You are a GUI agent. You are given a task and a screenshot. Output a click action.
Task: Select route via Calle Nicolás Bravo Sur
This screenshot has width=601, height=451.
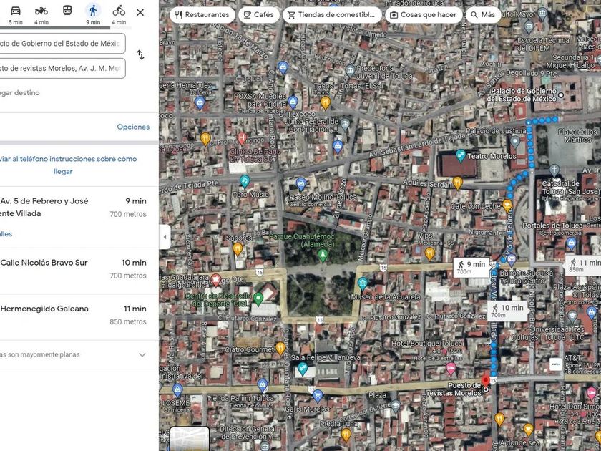pyautogui.click(x=72, y=268)
